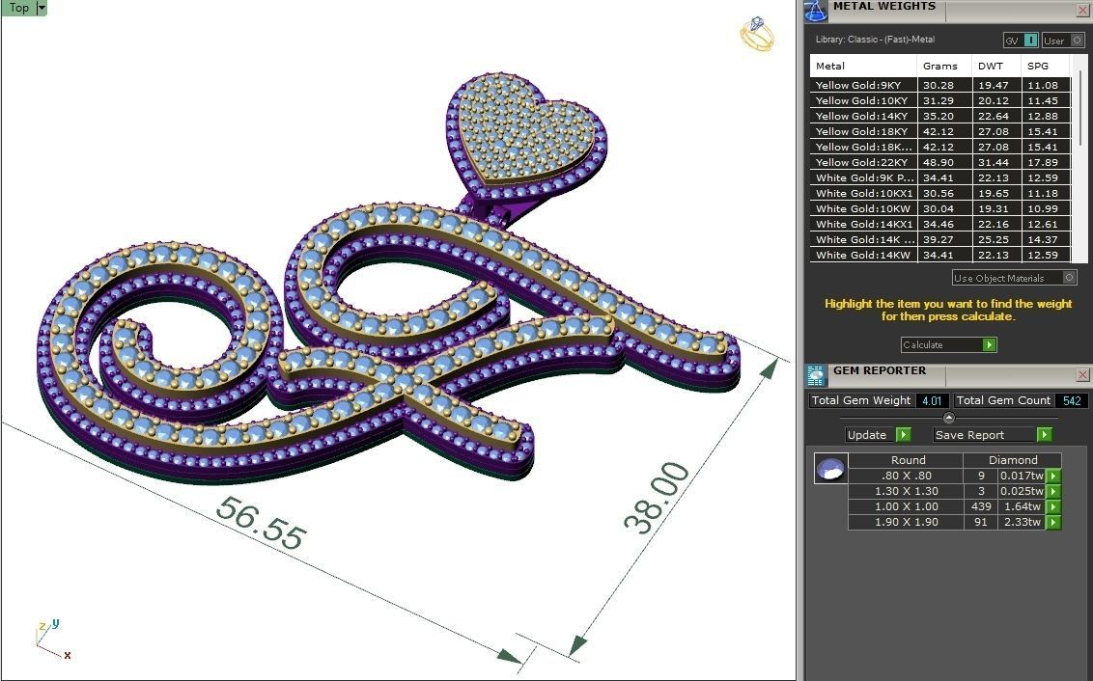Click the 439 gem count cell
Image resolution: width=1093 pixels, height=681 pixels.
[x=981, y=507]
